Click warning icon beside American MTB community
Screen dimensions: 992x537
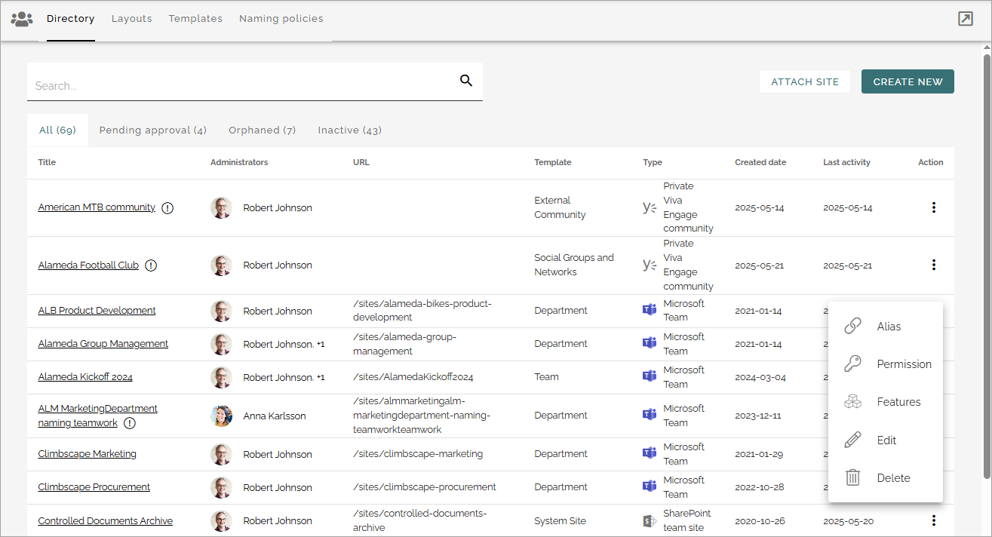click(167, 208)
